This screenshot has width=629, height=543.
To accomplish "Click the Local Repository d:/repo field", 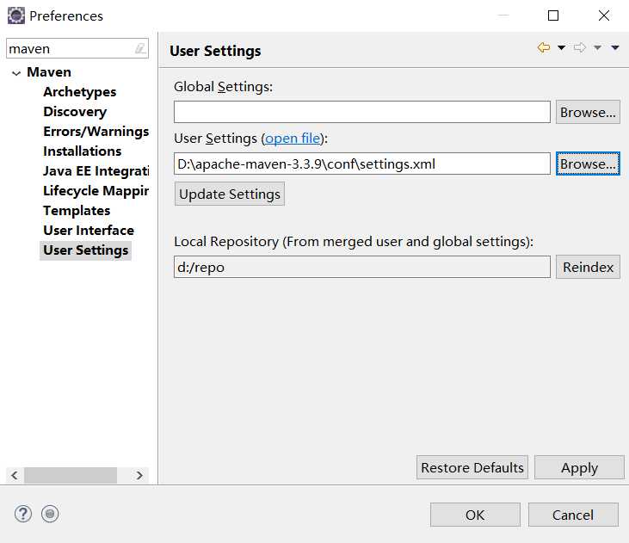I will (362, 268).
